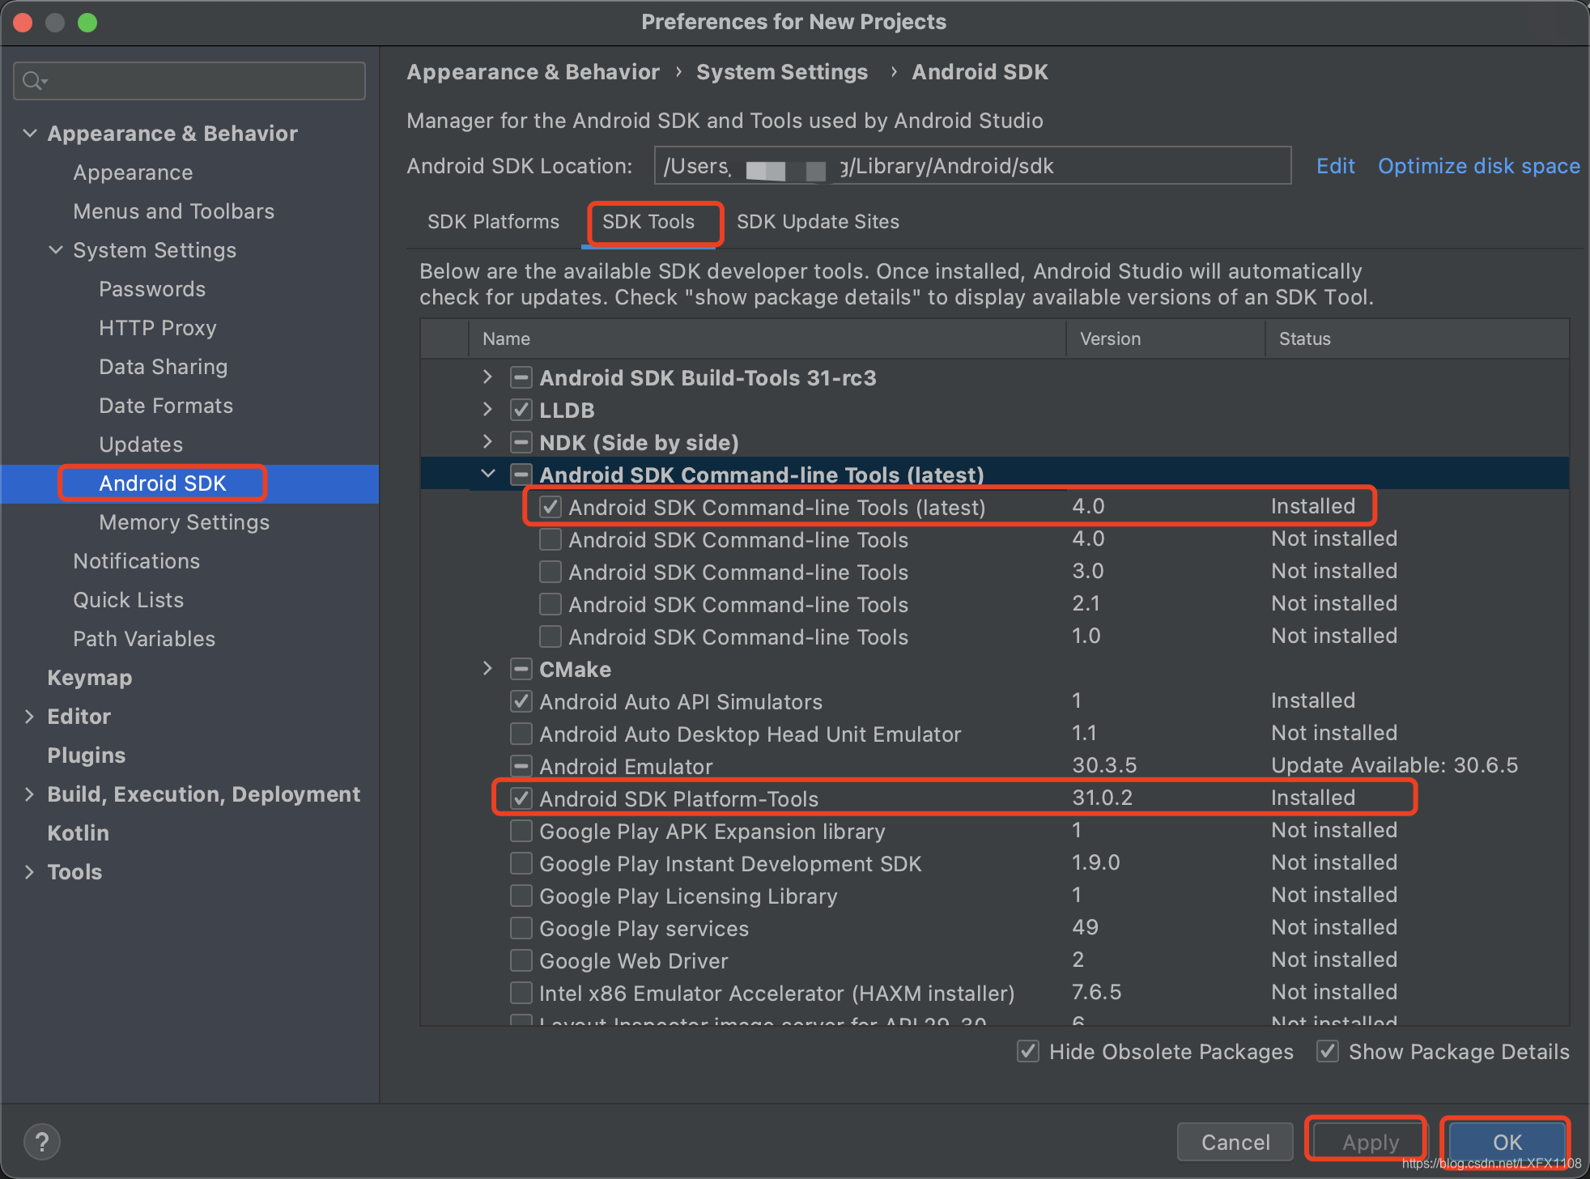The height and width of the screenshot is (1179, 1590).
Task: Toggle Android Auto API Simulators checkbox
Action: pos(521,702)
